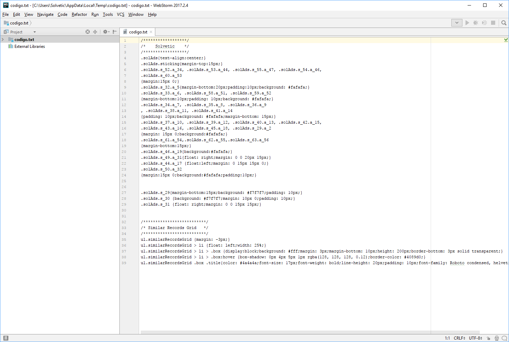The image size is (509, 342).
Task: Click the ".solAds.s_60.a_53" text on line 7
Action: 161,75
